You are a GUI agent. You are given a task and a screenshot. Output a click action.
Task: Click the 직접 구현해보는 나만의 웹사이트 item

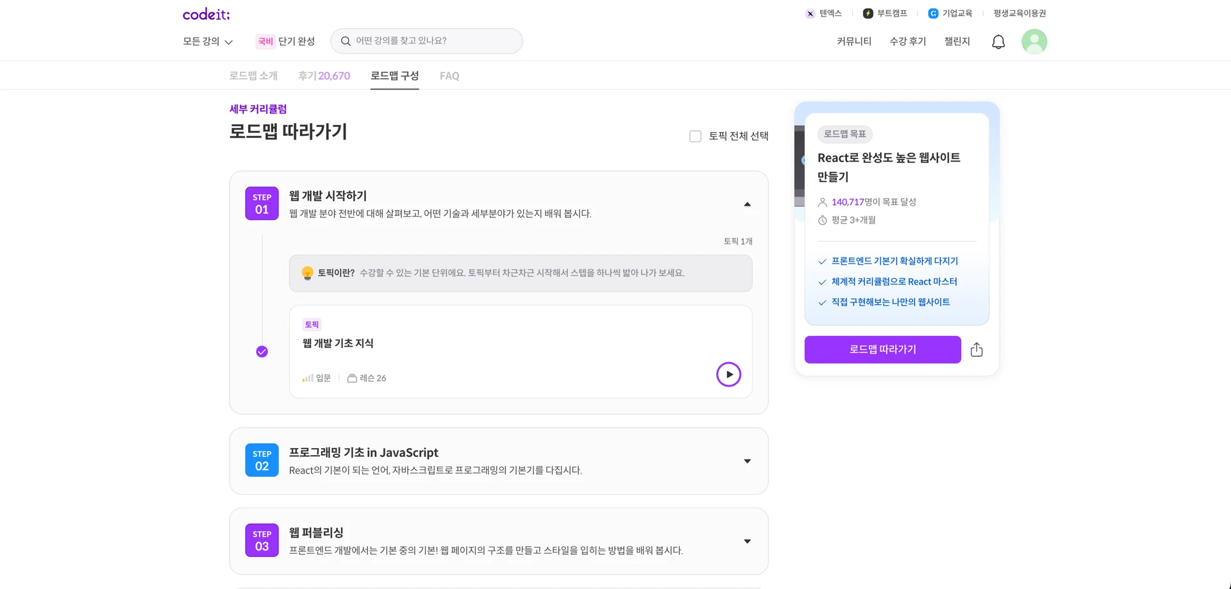pyautogui.click(x=891, y=303)
